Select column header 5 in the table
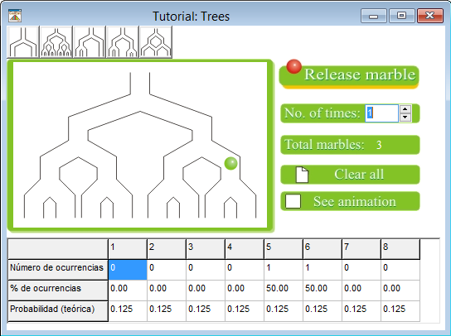Viewport: 451px width, 336px height. [284, 249]
